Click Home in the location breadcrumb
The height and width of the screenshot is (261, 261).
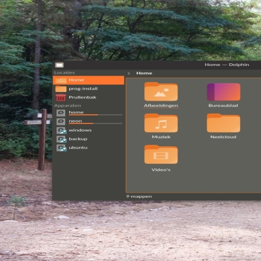pyautogui.click(x=144, y=73)
